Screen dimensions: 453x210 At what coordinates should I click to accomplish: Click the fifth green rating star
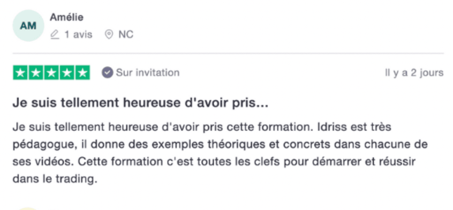(82, 73)
